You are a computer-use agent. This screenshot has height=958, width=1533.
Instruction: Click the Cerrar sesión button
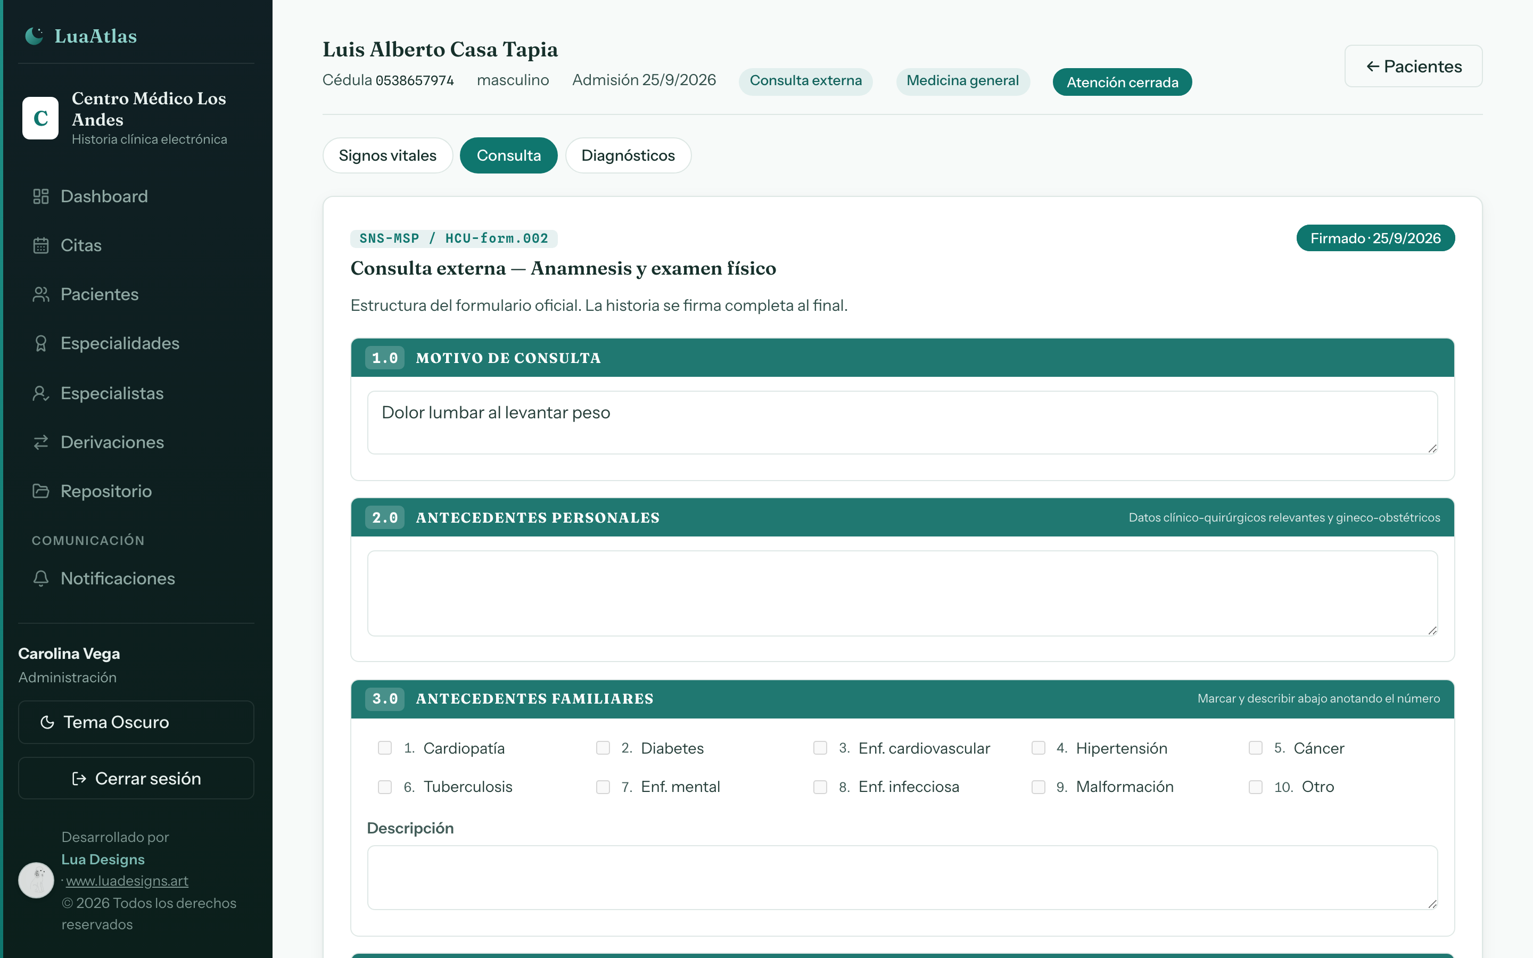pyautogui.click(x=136, y=778)
